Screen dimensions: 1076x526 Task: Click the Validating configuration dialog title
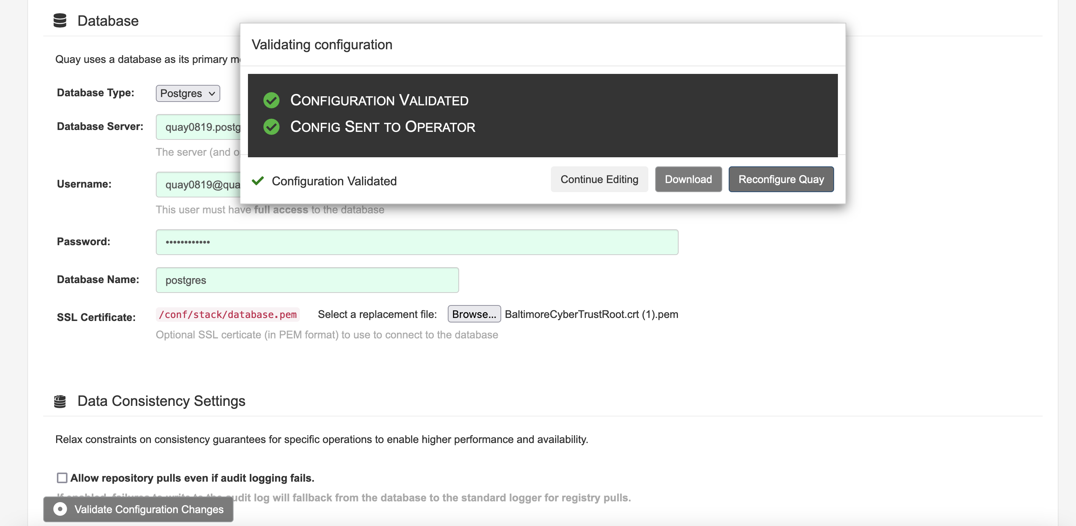pos(322,45)
